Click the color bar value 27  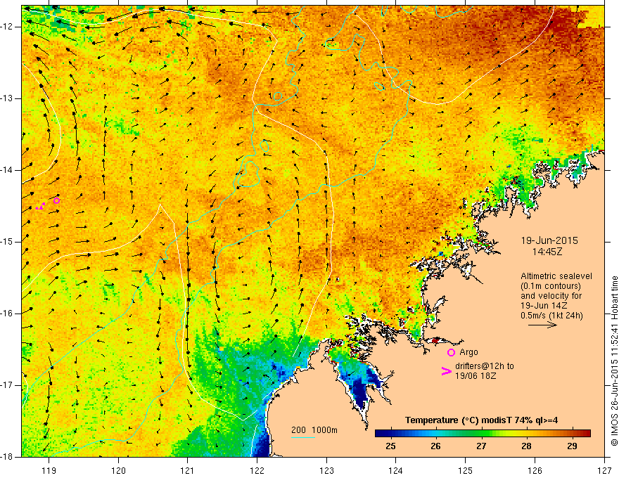click(x=481, y=446)
